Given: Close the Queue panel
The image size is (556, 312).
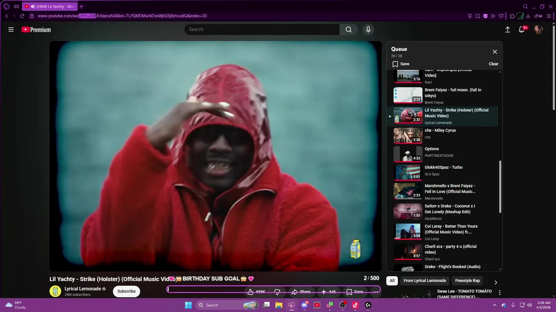Looking at the screenshot, I should click(x=495, y=52).
